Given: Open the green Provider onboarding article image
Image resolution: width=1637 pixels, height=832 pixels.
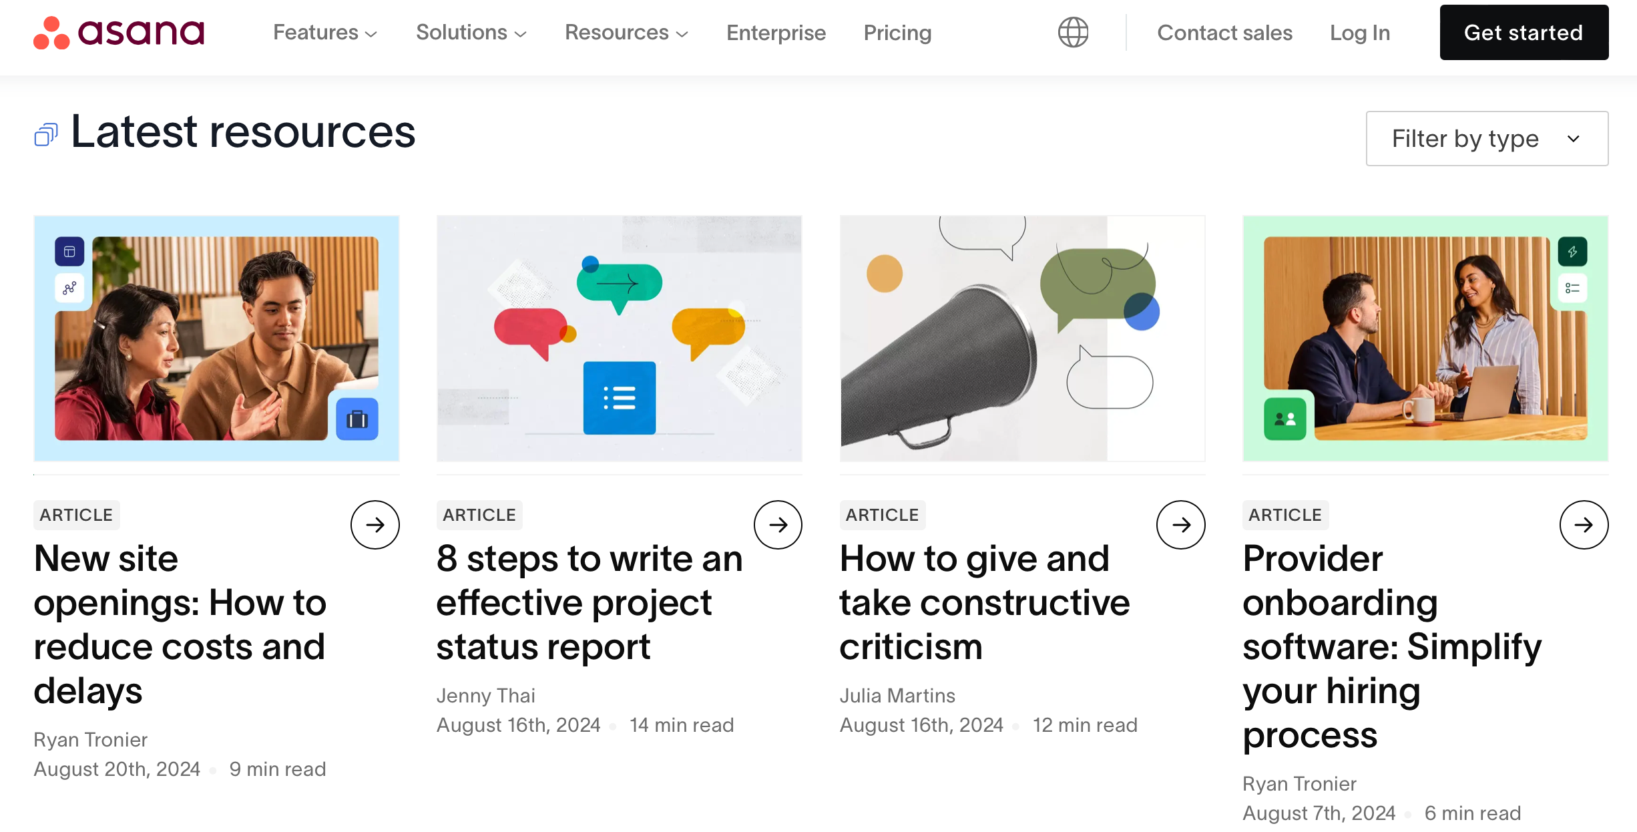Looking at the screenshot, I should point(1425,338).
